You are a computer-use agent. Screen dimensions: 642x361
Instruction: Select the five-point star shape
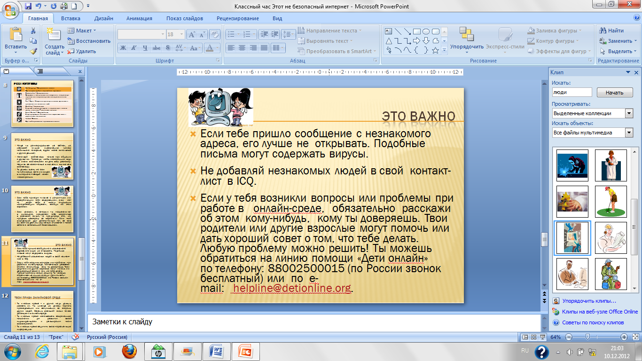point(436,50)
